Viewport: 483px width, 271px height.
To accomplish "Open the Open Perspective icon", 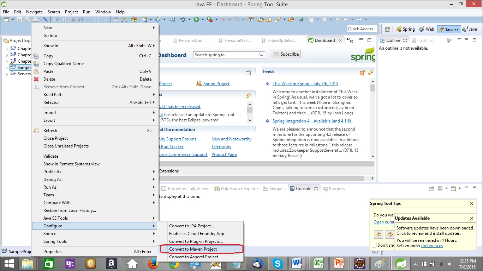I will [387, 30].
